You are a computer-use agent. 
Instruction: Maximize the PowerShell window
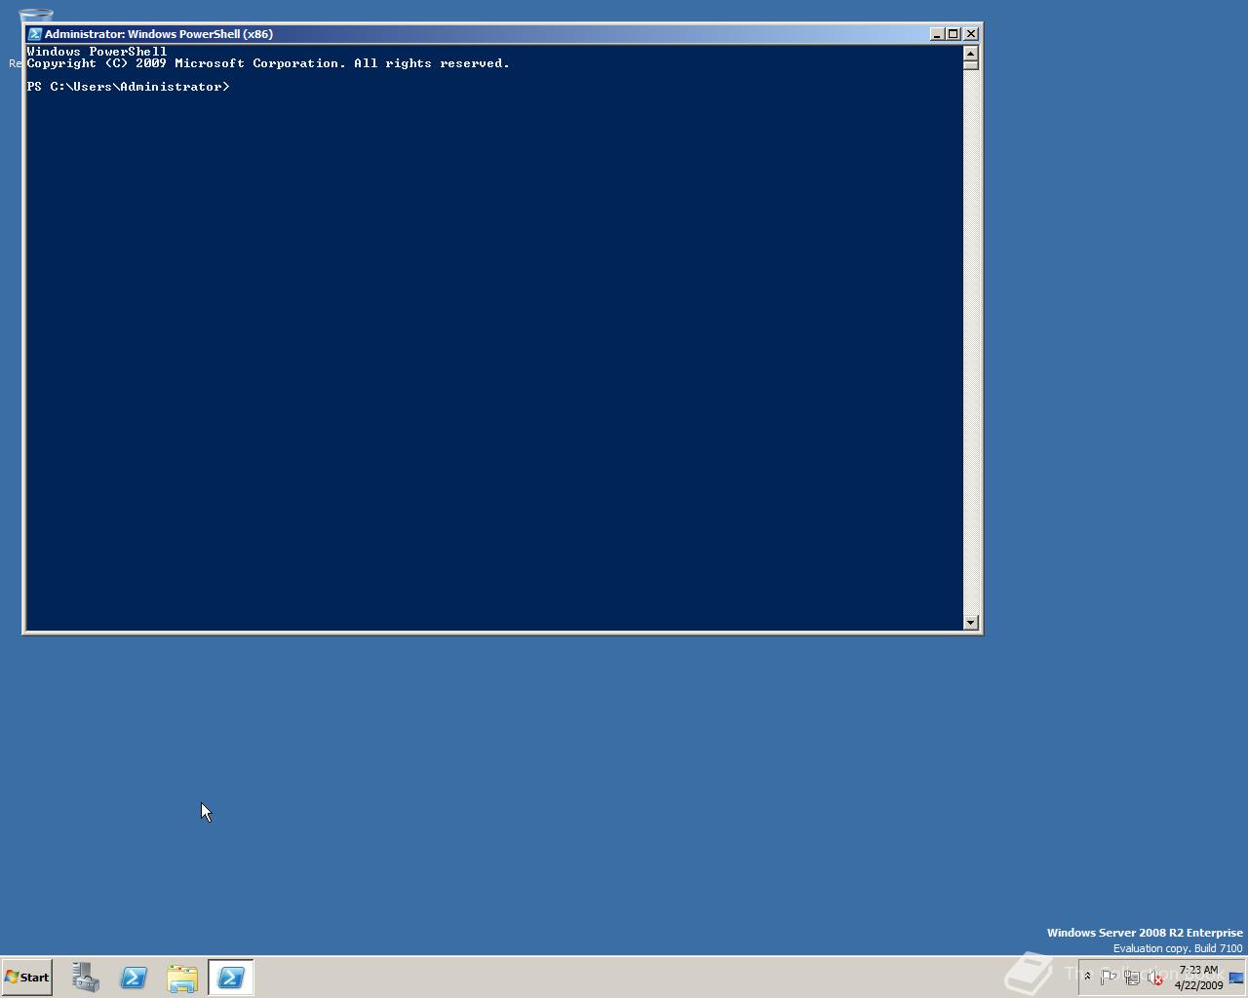[954, 33]
